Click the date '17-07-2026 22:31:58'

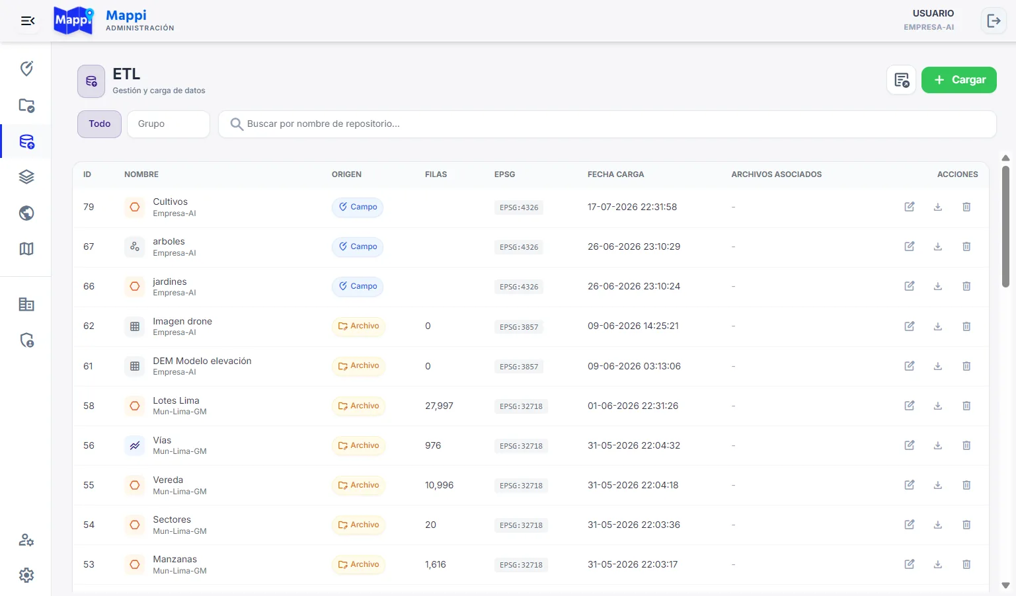pyautogui.click(x=632, y=207)
